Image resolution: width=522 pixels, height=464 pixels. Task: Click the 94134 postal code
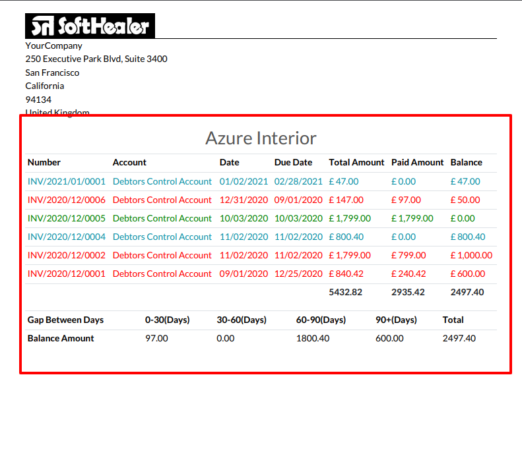coord(38,100)
